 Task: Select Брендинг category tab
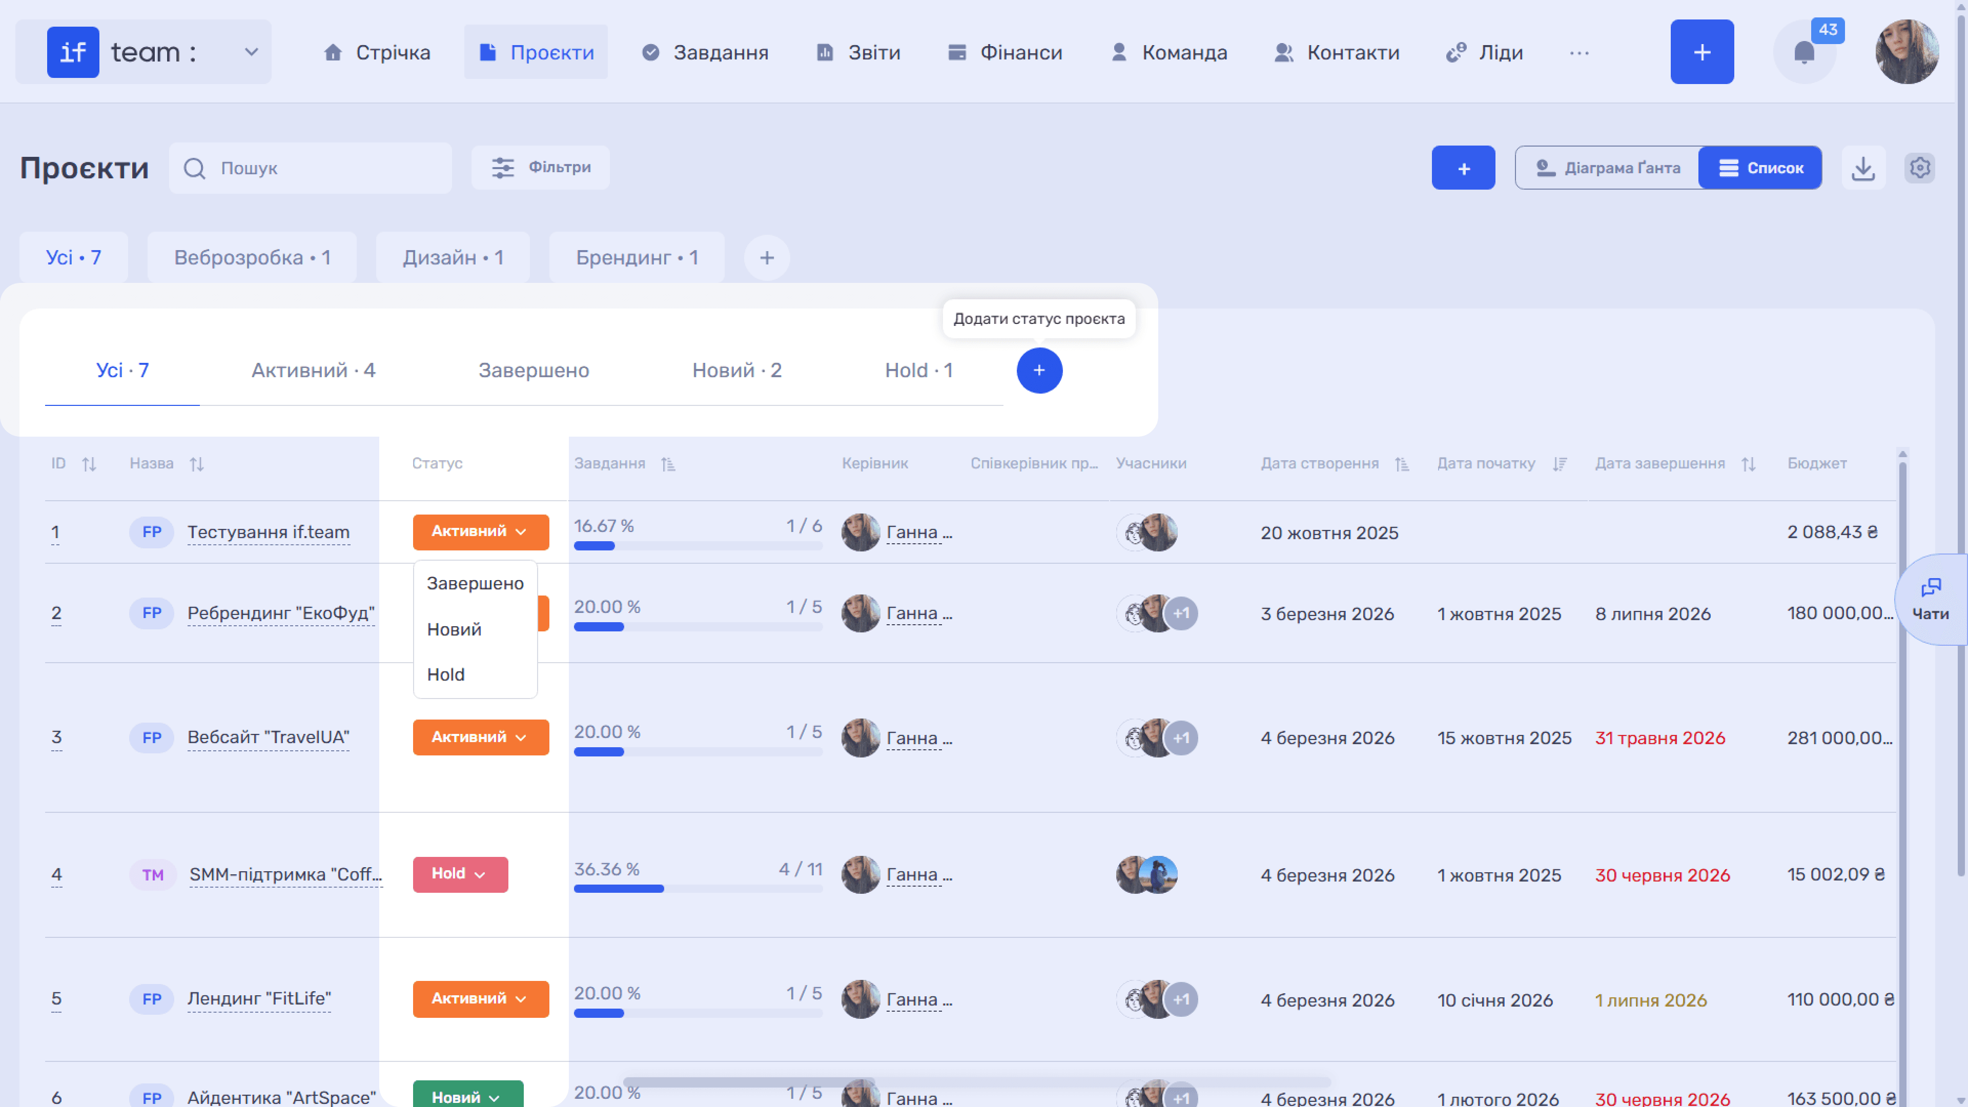pyautogui.click(x=637, y=257)
